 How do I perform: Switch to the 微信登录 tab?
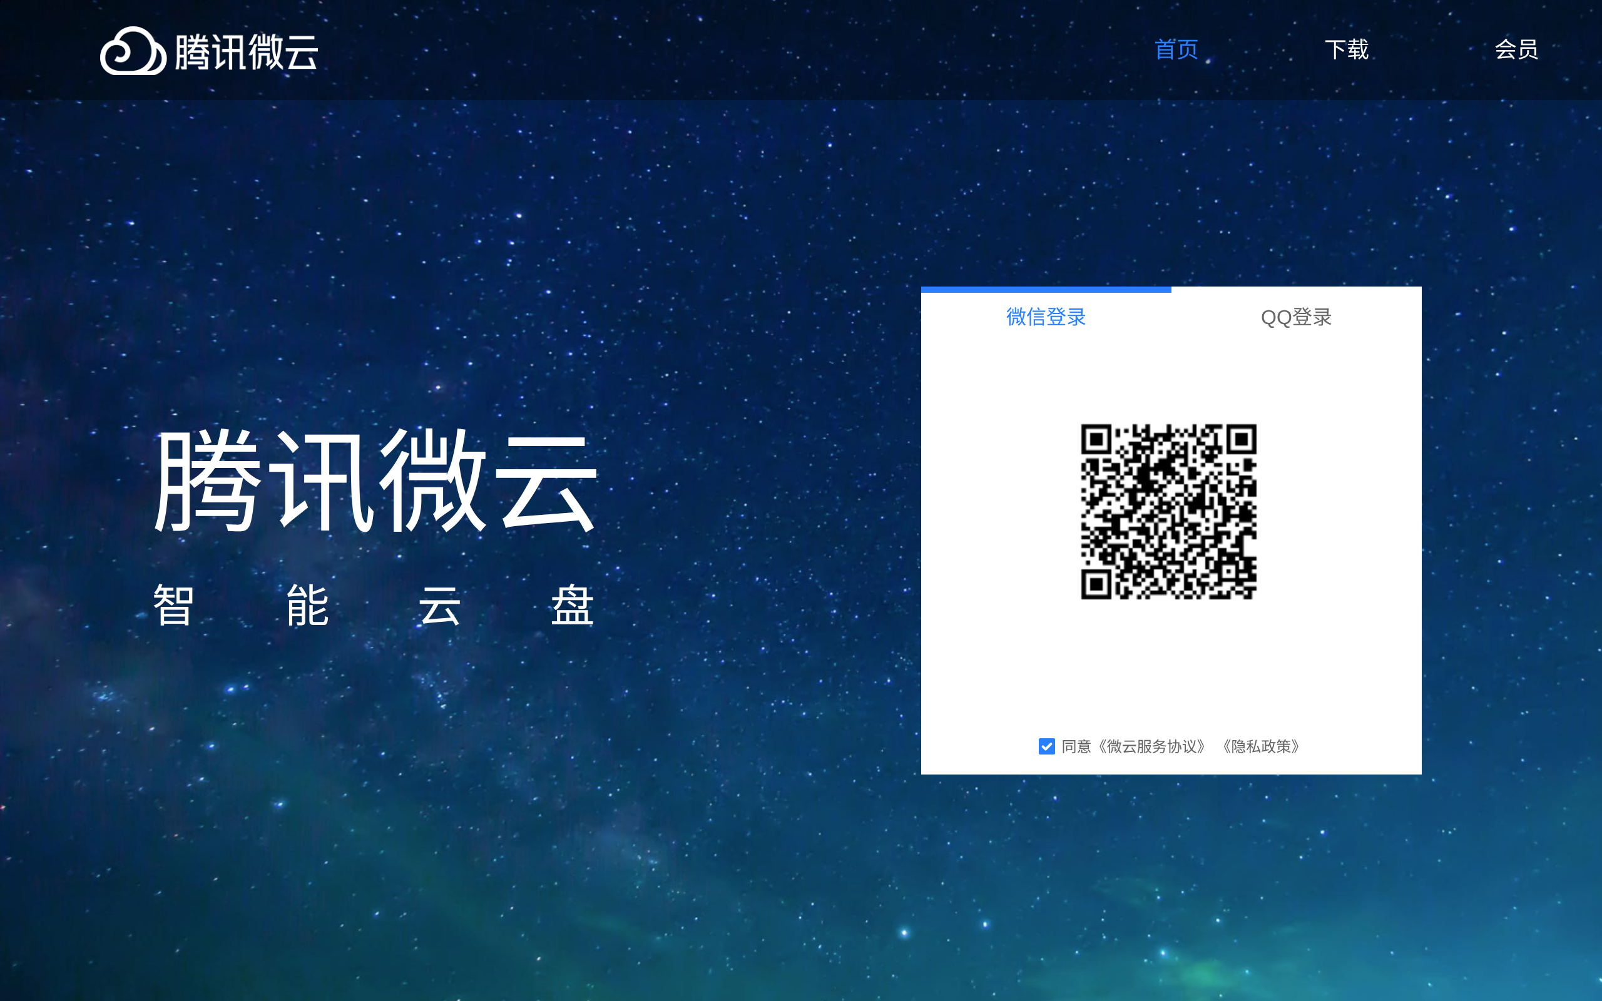(x=1046, y=317)
